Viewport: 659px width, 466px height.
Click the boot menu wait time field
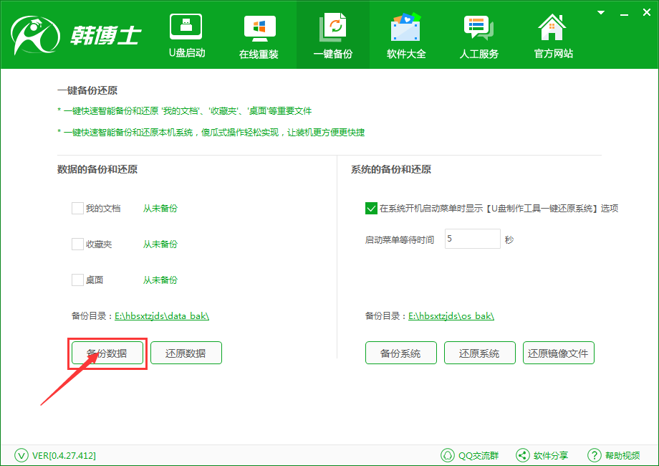click(x=472, y=239)
